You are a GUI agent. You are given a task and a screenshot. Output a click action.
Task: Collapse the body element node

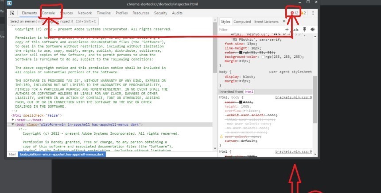pyautogui.click(x=13, y=125)
